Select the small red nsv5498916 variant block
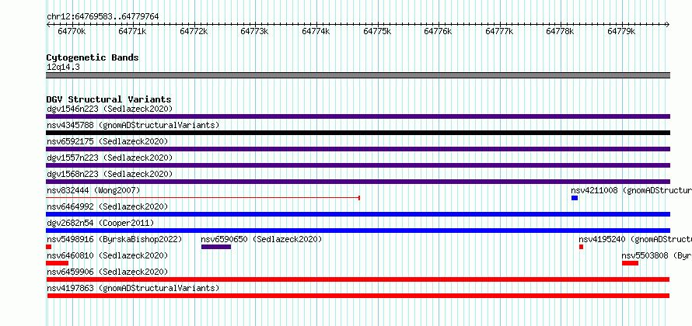Screen dimensions: 692x326 pyautogui.click(x=48, y=247)
